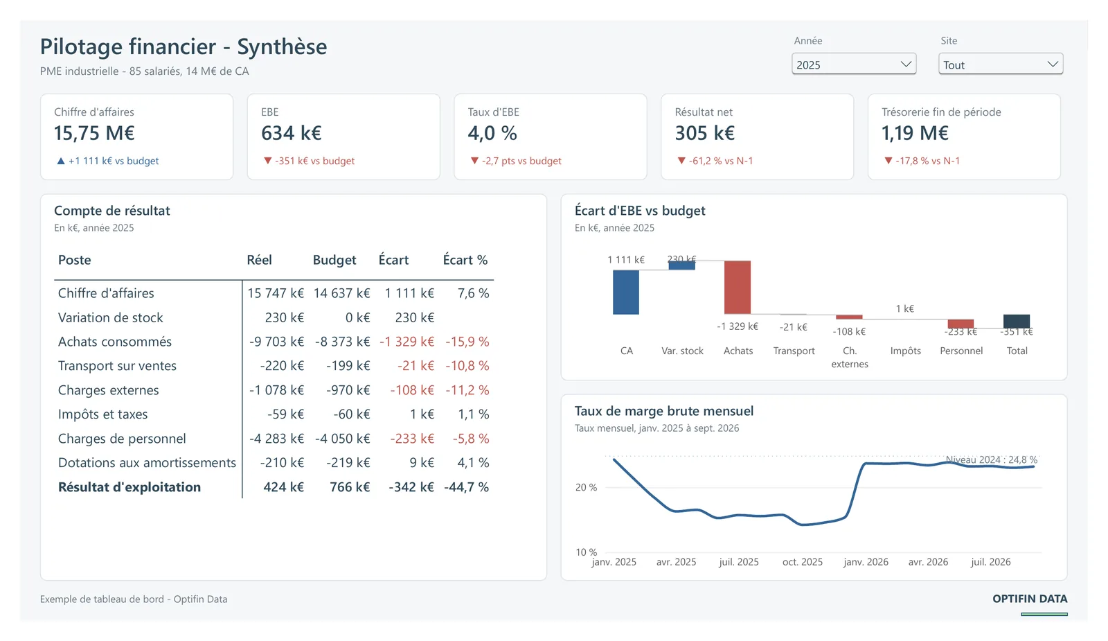Image resolution: width=1108 pixels, height=641 pixels.
Task: Click the Ch. externes axis label
Action: click(x=850, y=358)
